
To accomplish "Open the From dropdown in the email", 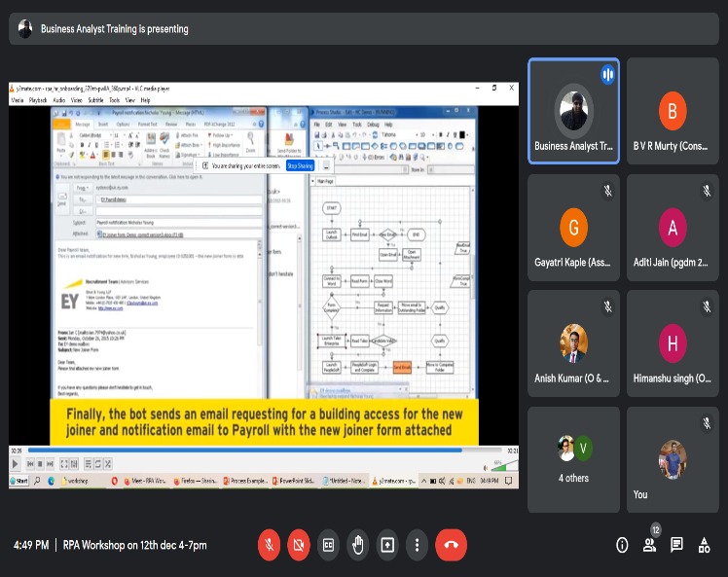I will coord(82,188).
